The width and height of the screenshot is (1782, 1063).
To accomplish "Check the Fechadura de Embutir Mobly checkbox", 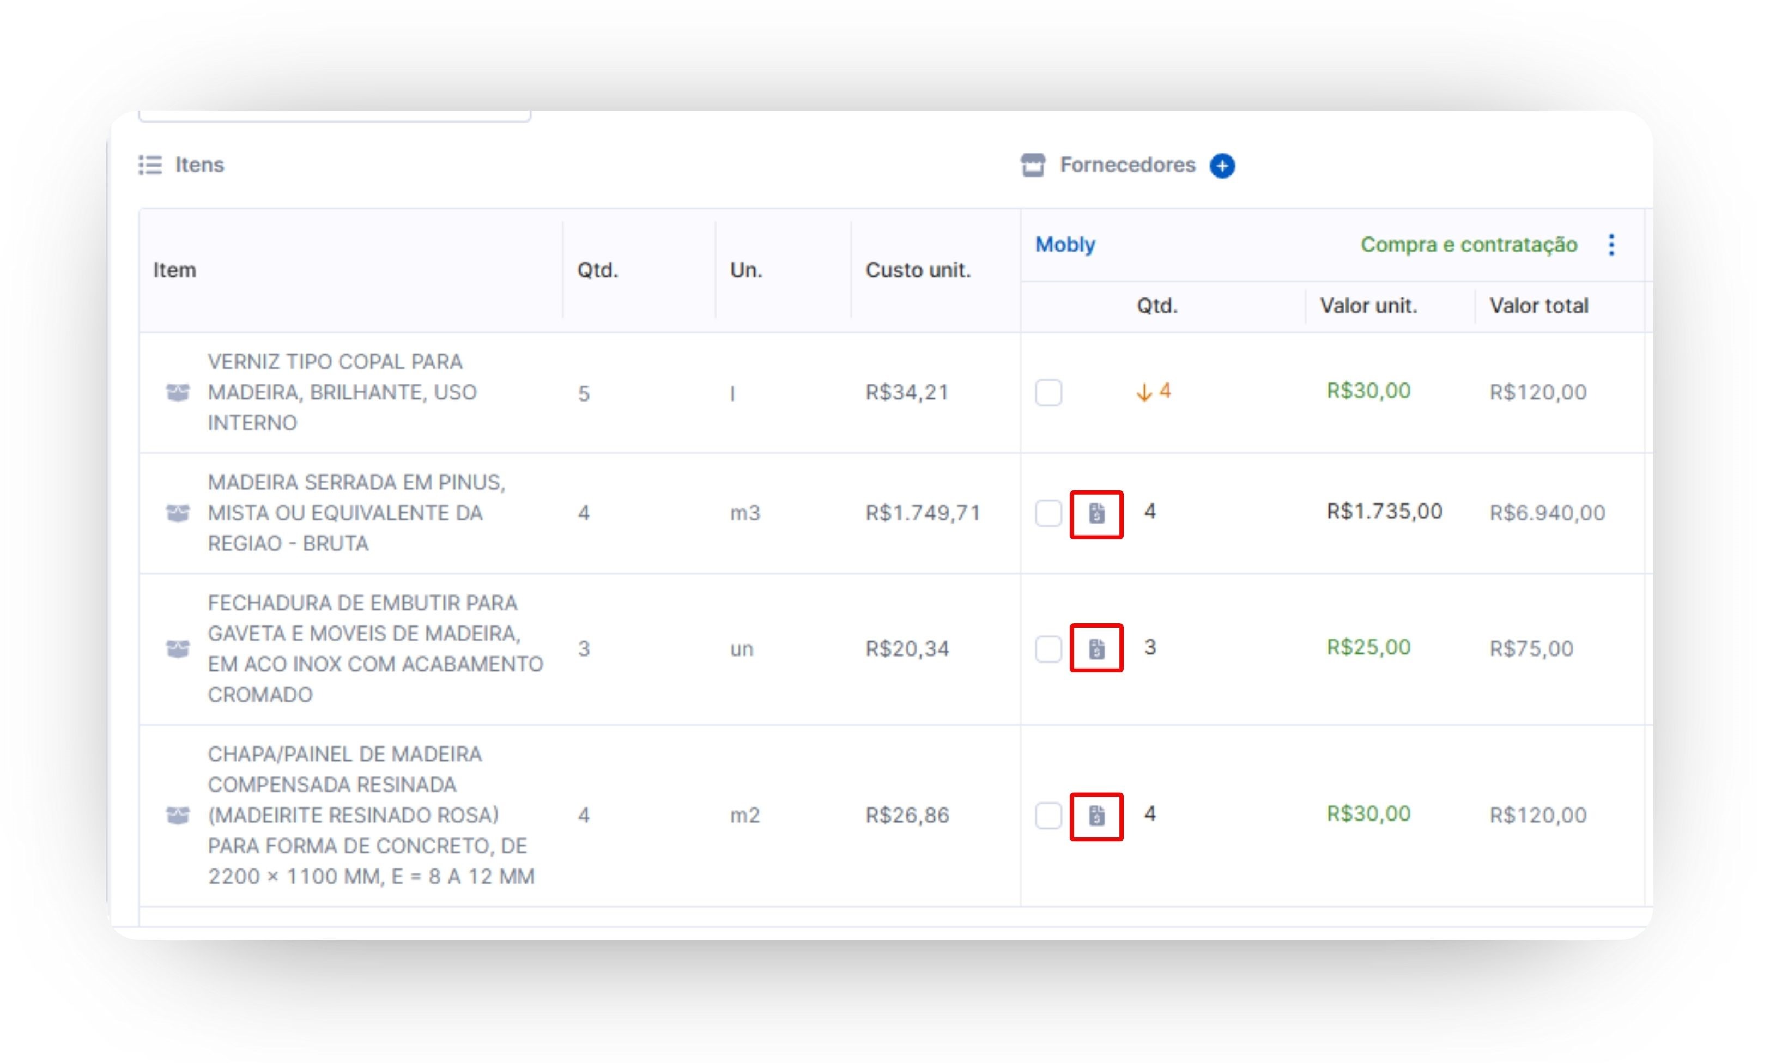I will click(x=1048, y=649).
